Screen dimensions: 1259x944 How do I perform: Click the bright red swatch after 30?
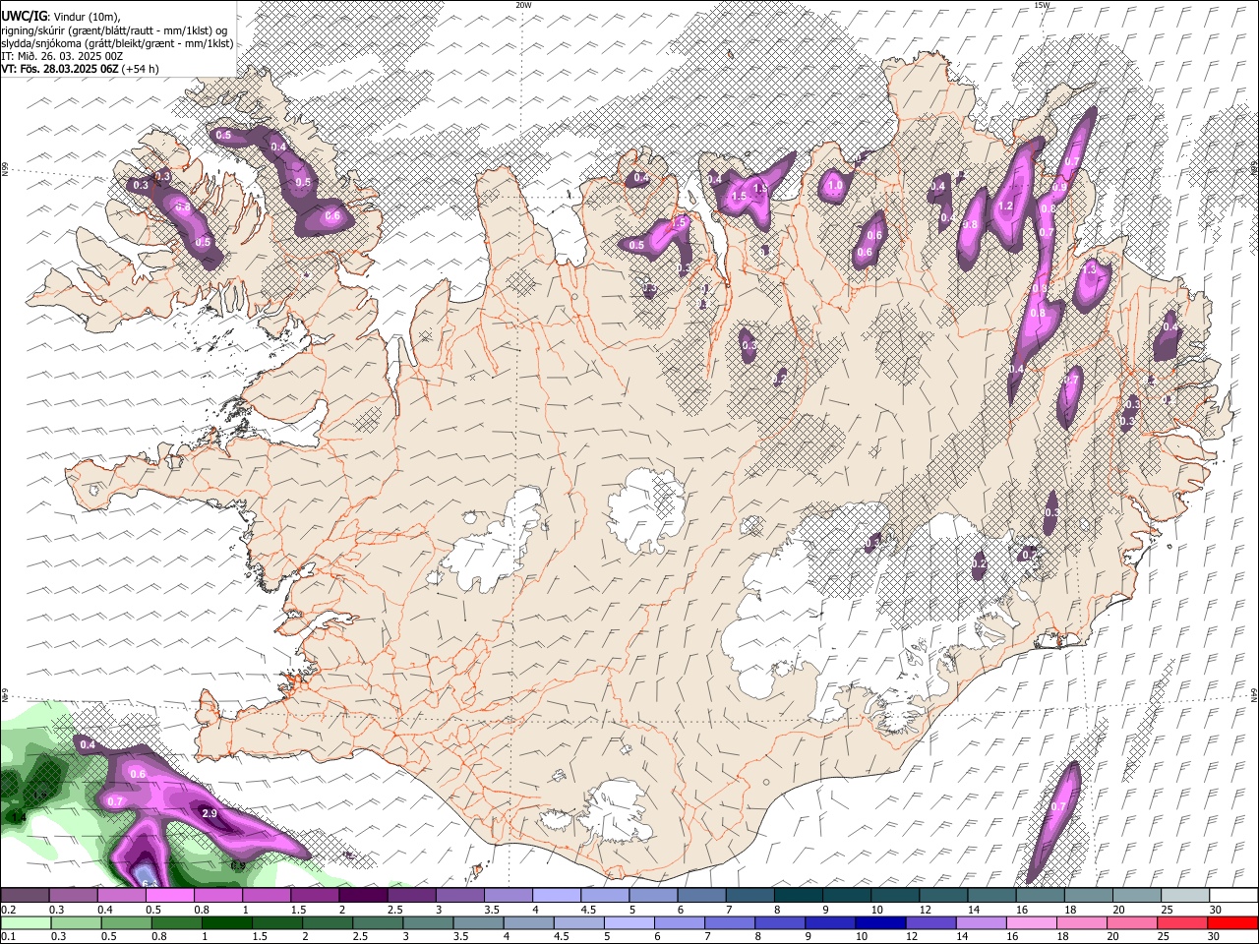[x=1233, y=923]
